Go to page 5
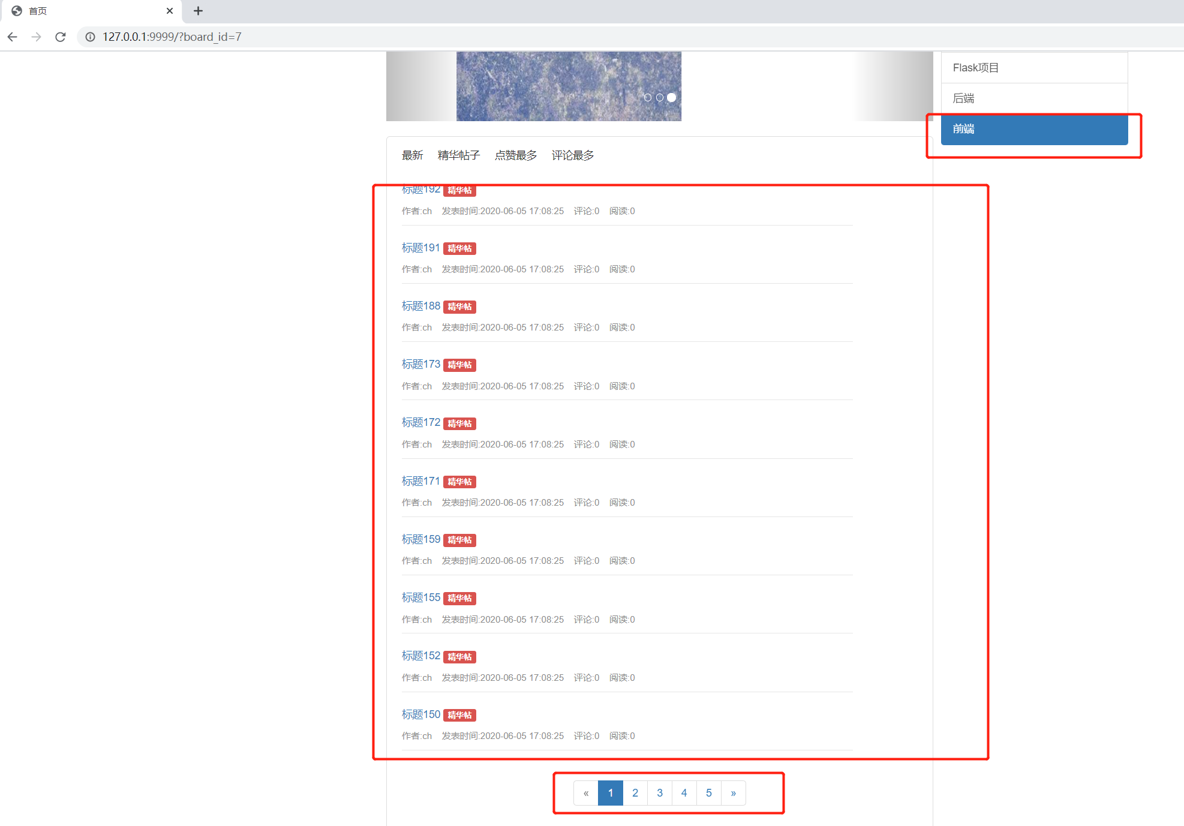The width and height of the screenshot is (1184, 826). [709, 793]
